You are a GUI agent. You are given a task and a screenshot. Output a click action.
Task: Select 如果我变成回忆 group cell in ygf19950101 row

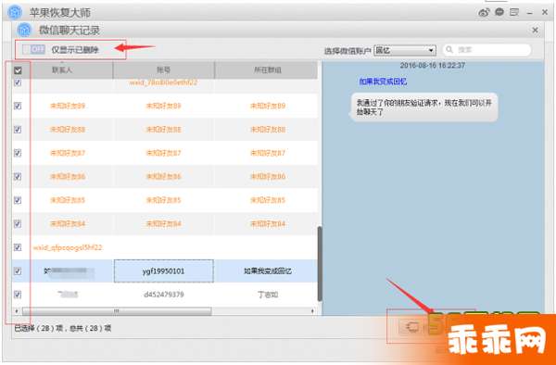point(268,271)
